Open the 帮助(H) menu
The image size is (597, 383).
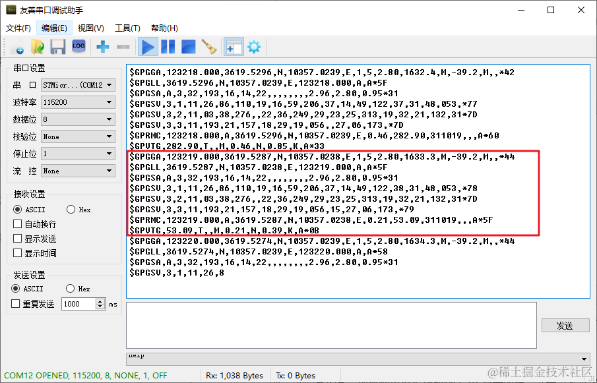tap(164, 28)
